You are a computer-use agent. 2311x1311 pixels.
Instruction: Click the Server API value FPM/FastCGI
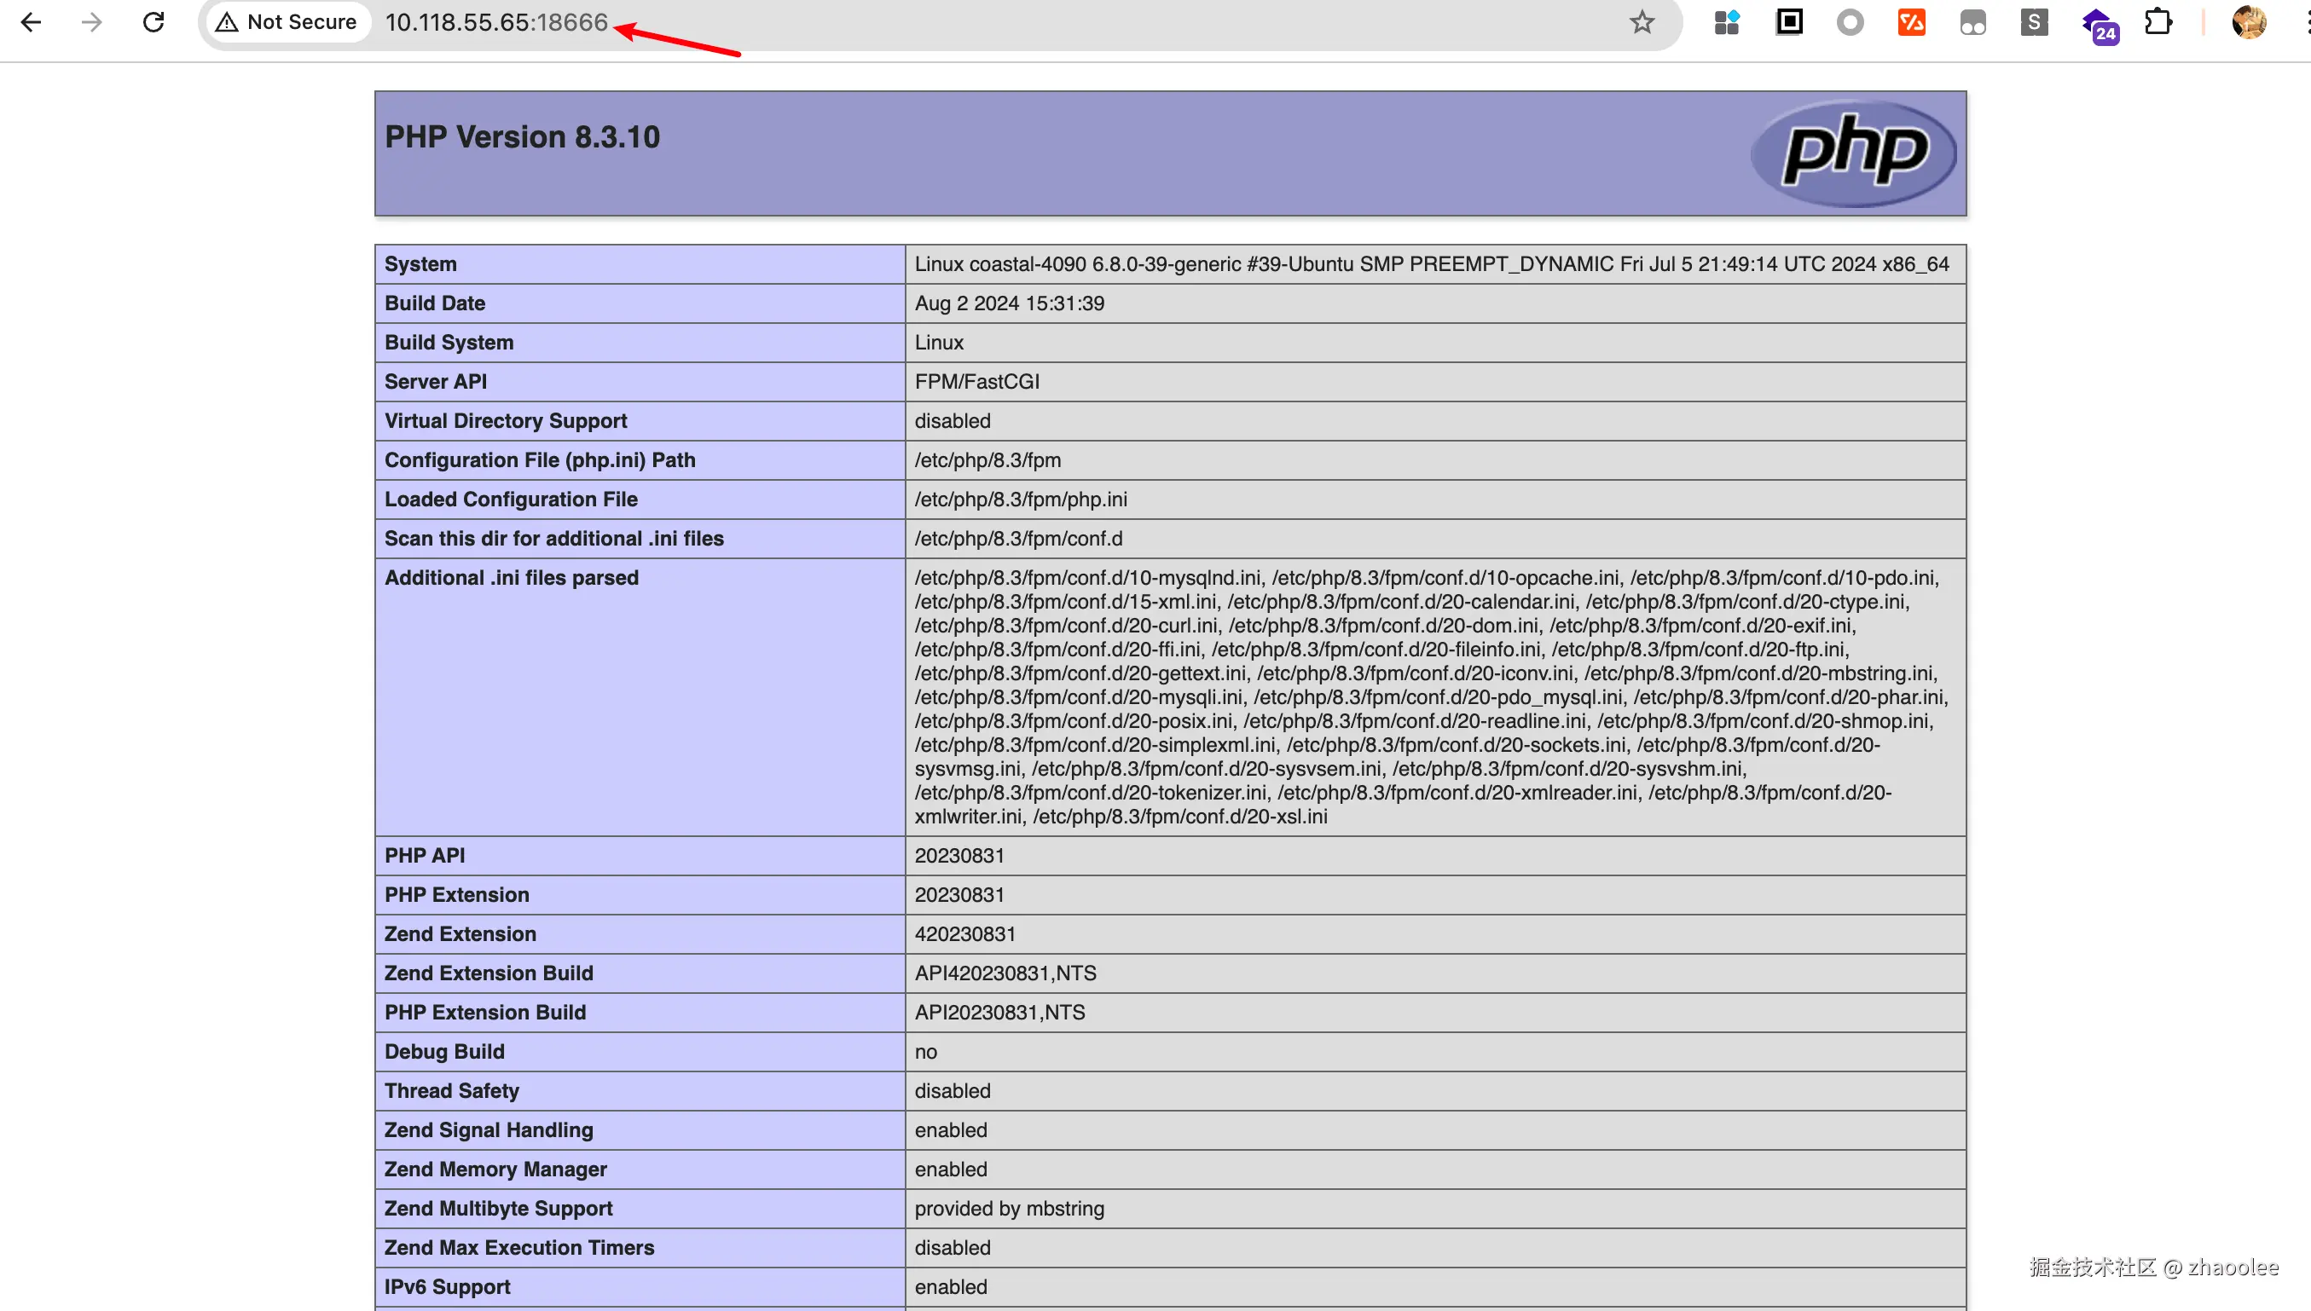[x=976, y=382]
